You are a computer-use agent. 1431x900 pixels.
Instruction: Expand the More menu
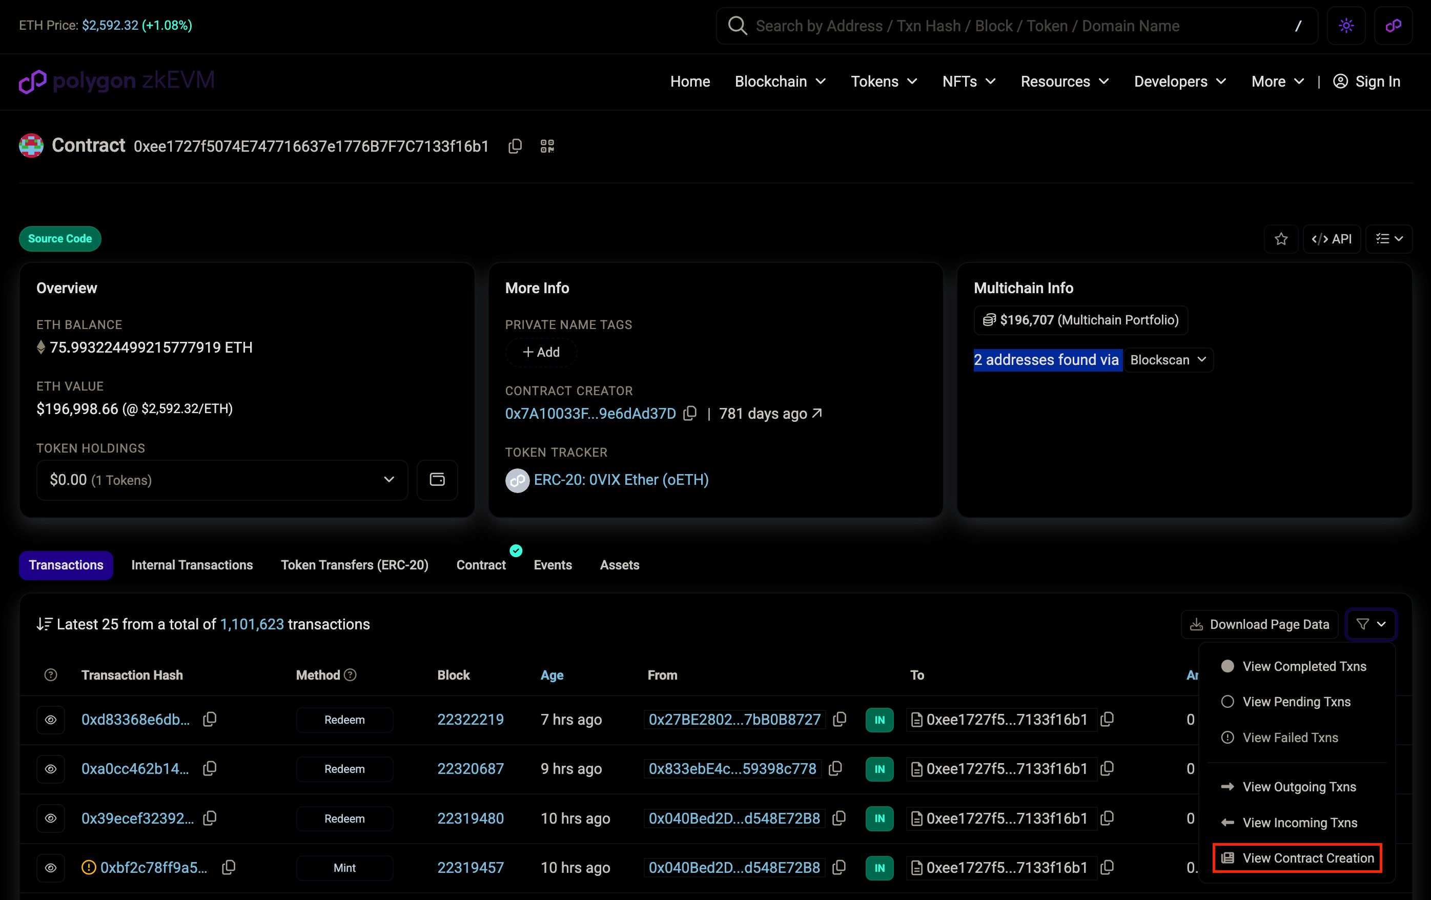(x=1278, y=81)
